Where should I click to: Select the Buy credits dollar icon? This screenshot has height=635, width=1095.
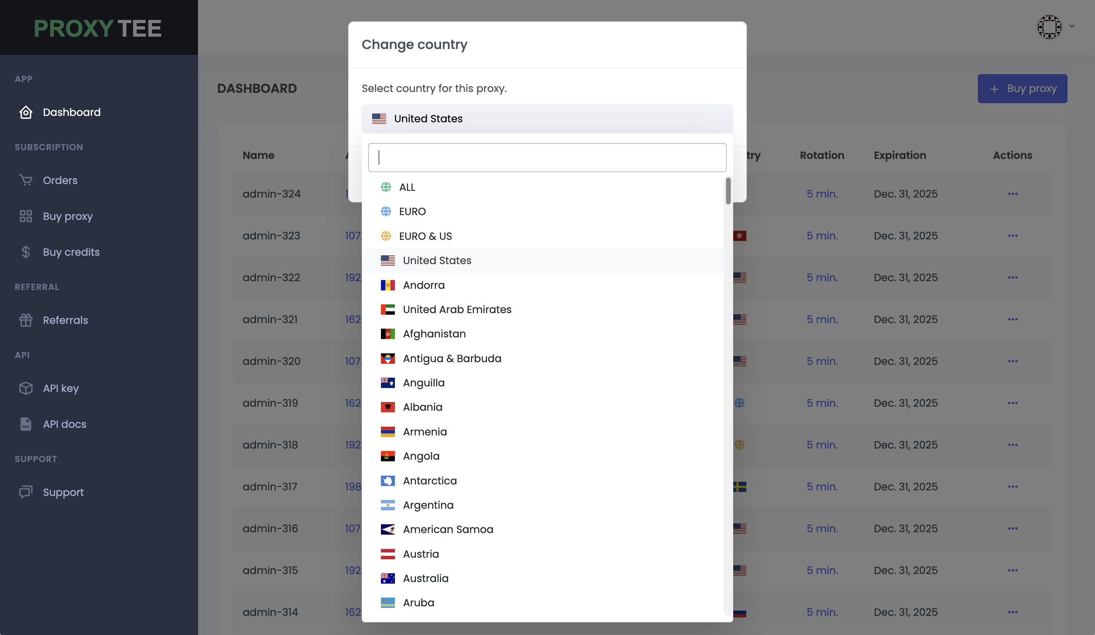pyautogui.click(x=26, y=252)
